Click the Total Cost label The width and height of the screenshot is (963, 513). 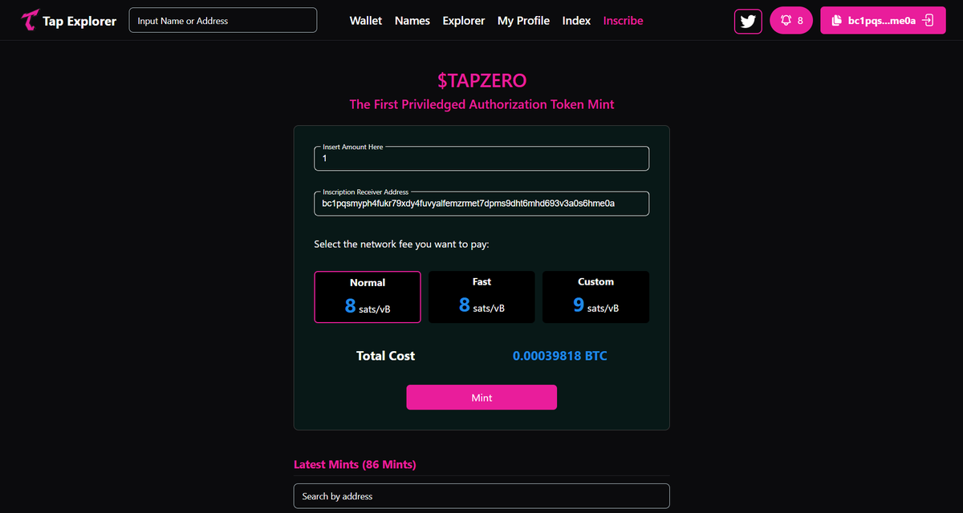[385, 356]
